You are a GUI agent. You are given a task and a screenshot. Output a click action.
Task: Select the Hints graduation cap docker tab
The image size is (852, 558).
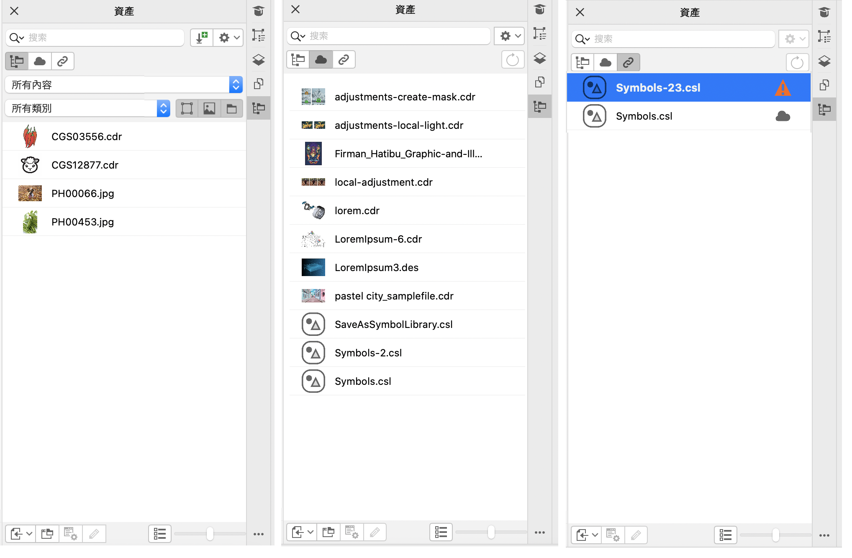259,11
